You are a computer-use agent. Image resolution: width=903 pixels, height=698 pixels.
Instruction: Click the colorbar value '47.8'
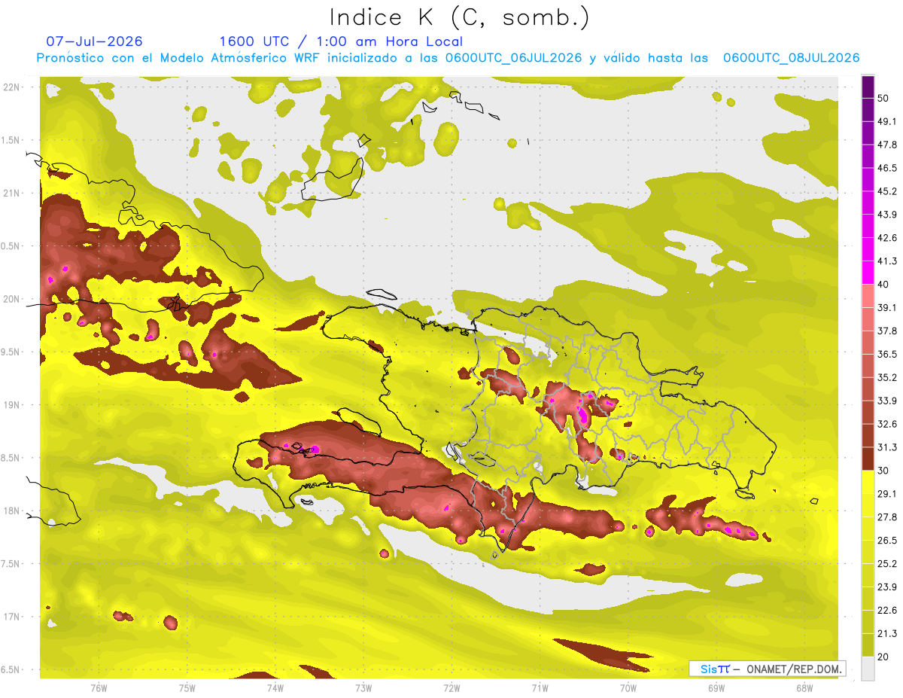click(887, 145)
